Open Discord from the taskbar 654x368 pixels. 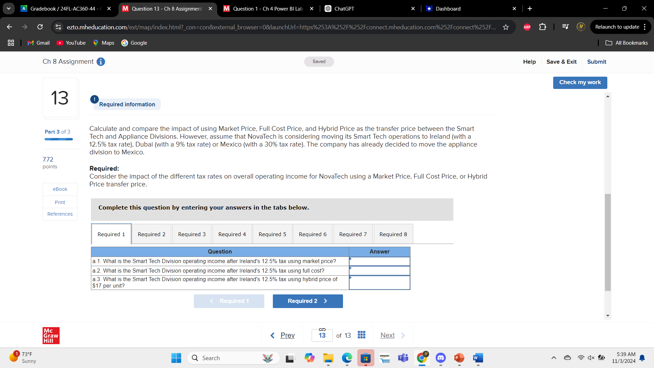[440, 358]
